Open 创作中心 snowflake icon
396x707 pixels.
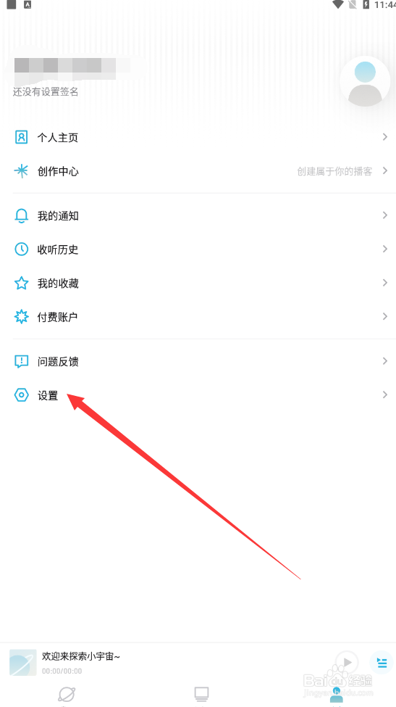click(x=21, y=171)
